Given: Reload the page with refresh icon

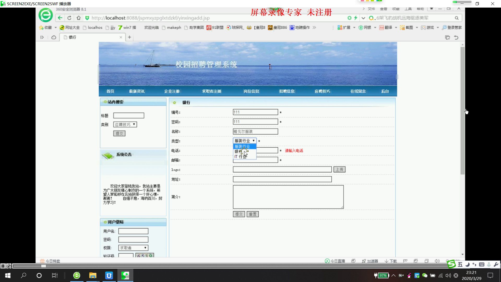Looking at the screenshot, I should tap(69, 18).
